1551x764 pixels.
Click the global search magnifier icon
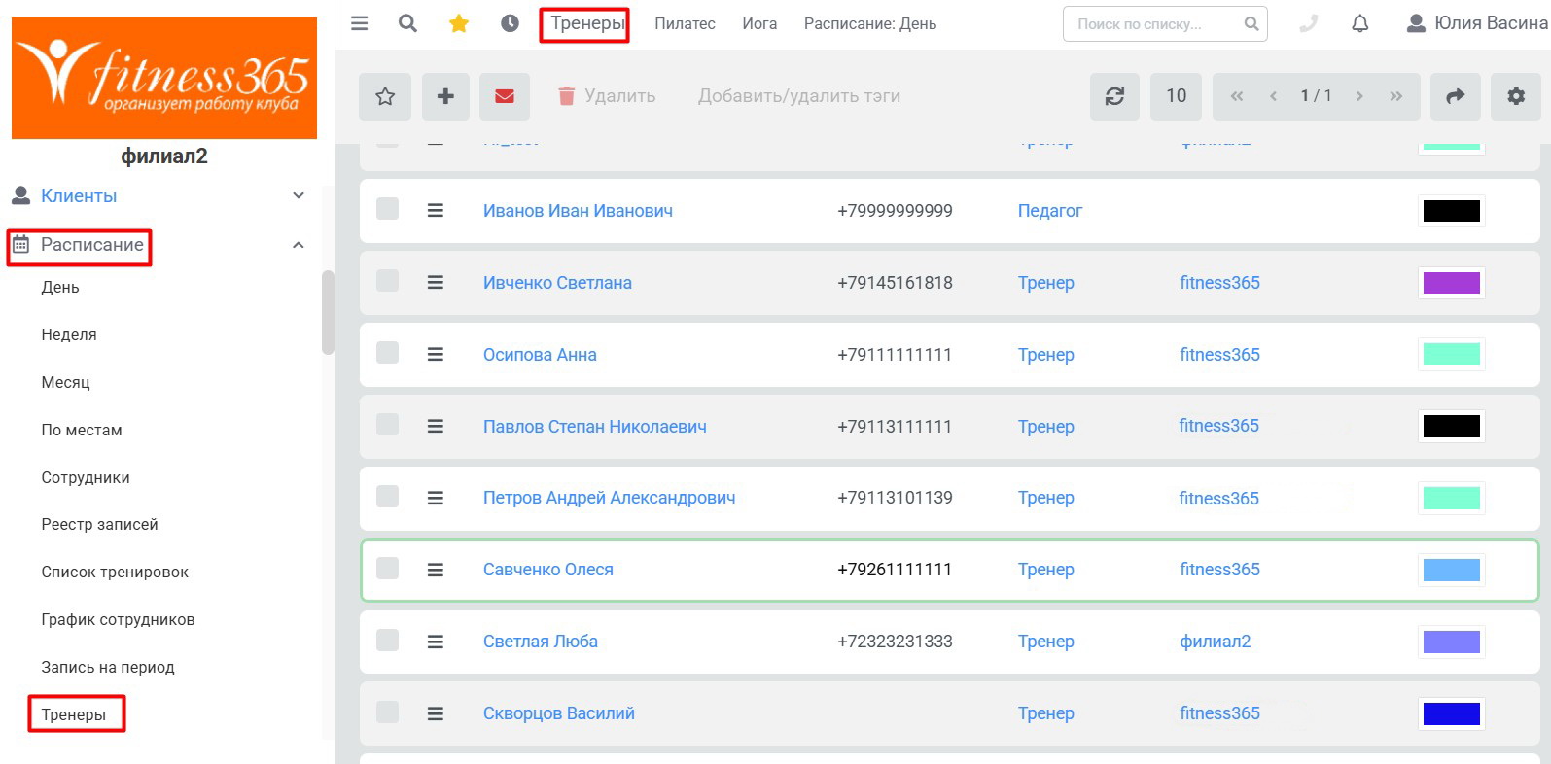pos(407,23)
